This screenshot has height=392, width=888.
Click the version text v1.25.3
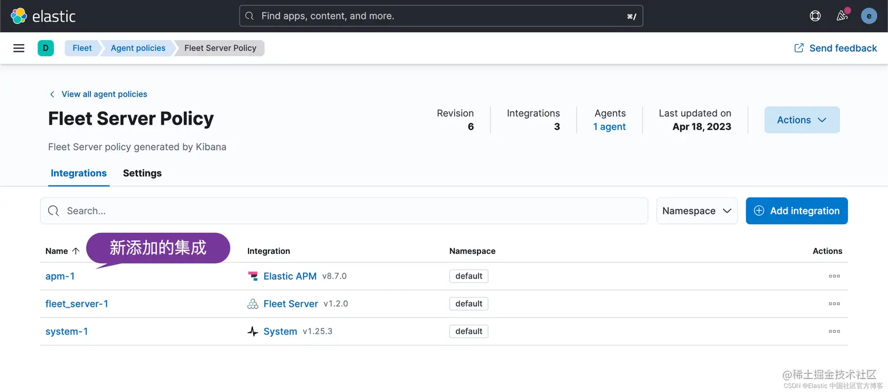pos(318,331)
